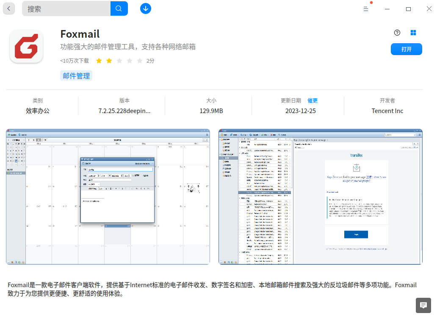437x316 pixels.
Task: Select the fourth rating star
Action: point(130,61)
